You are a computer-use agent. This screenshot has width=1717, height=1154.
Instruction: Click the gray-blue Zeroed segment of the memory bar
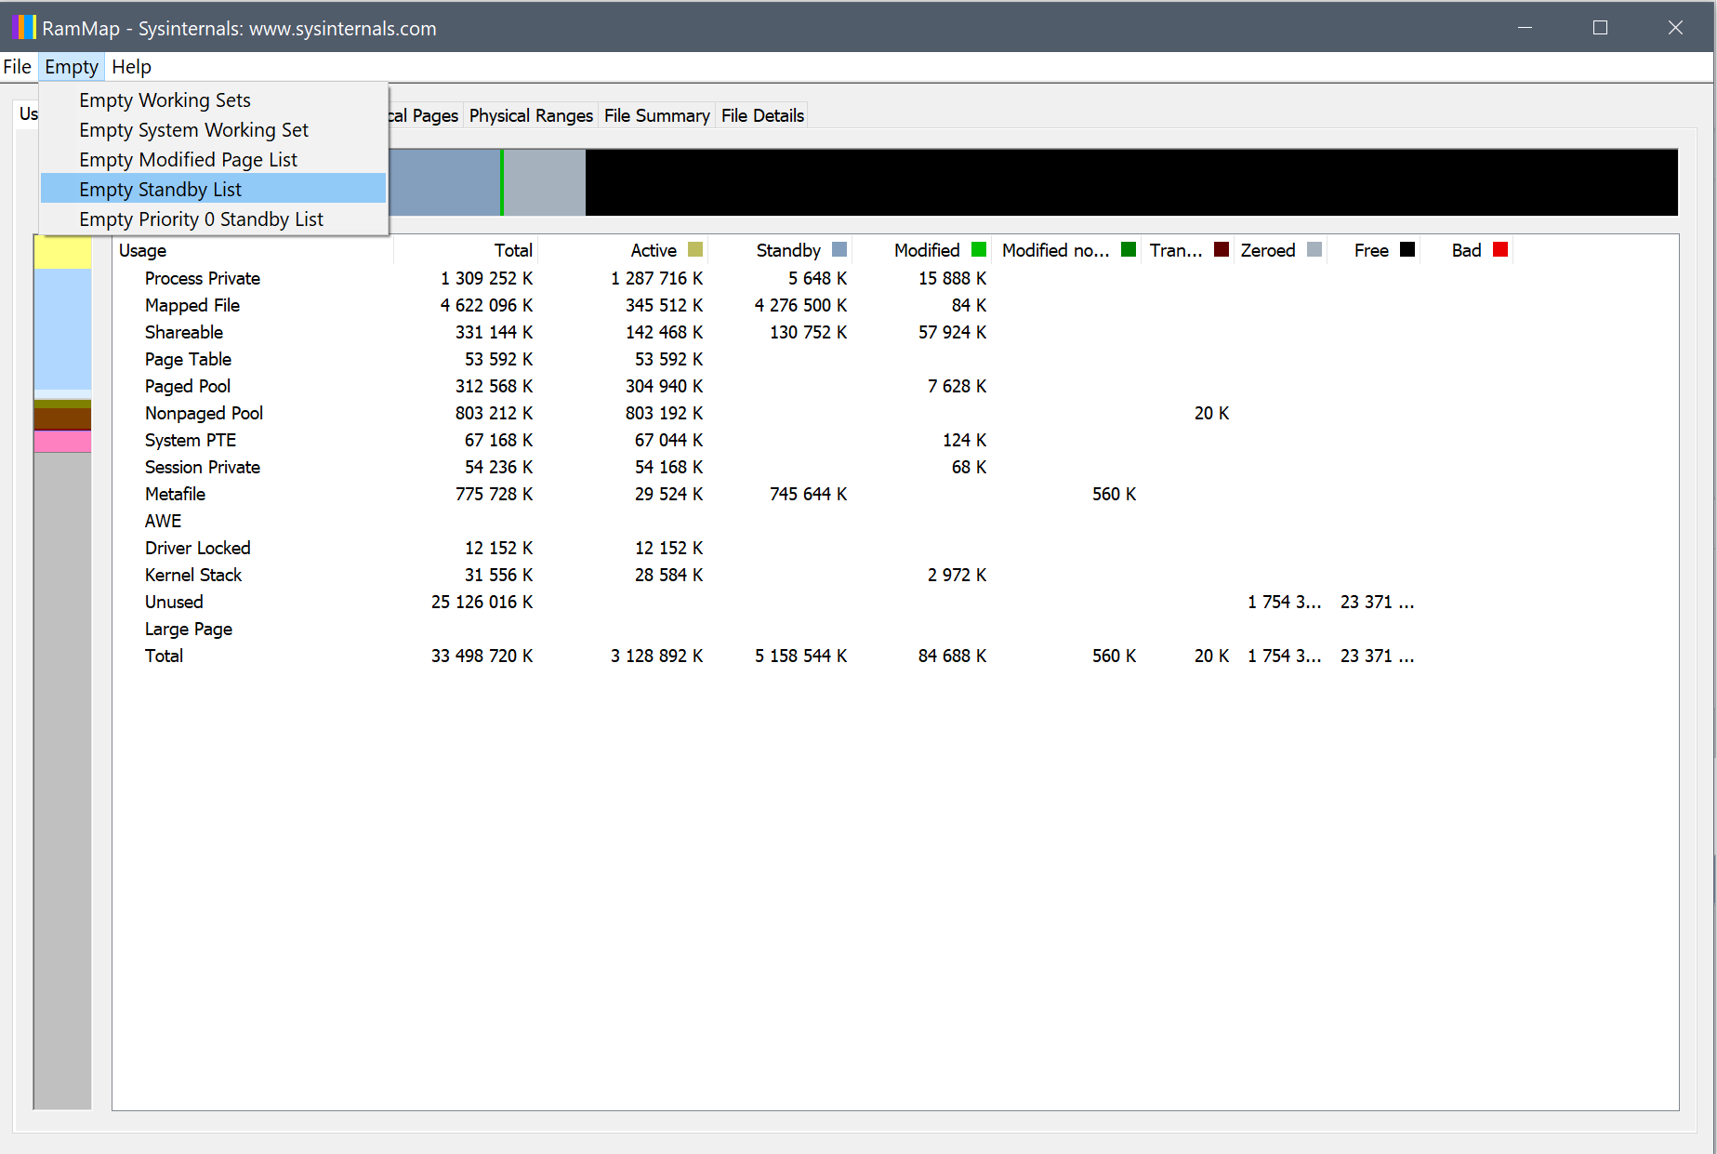pyautogui.click(x=545, y=182)
